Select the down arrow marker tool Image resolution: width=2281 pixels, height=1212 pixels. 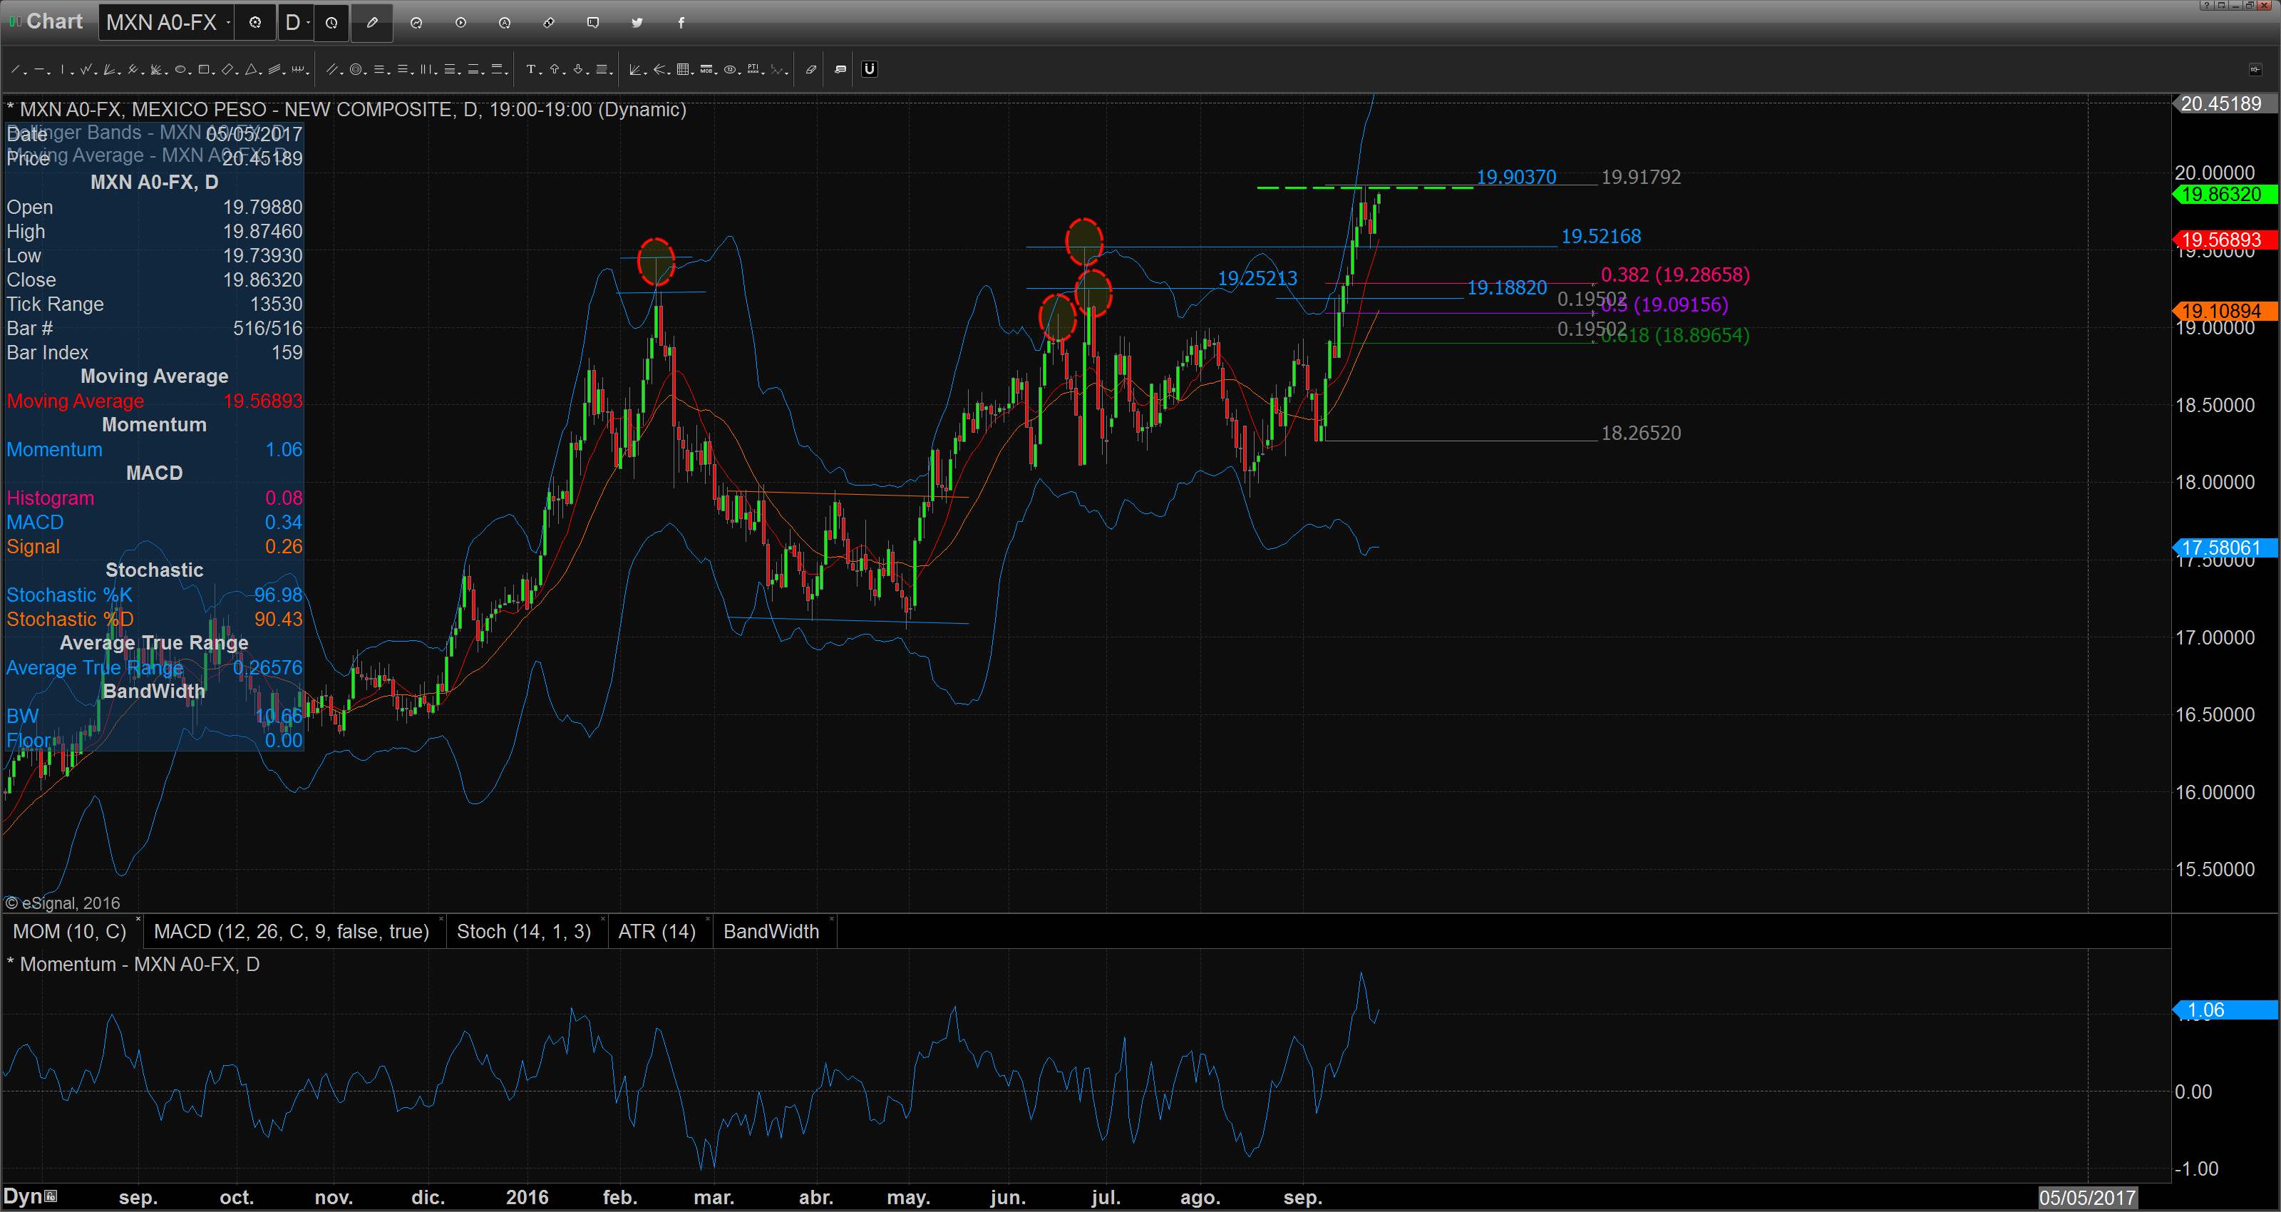[577, 69]
